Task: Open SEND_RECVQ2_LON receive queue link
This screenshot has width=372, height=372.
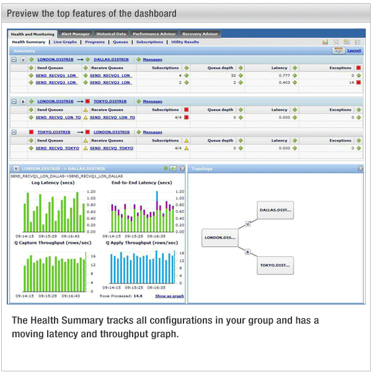Action: click(111, 82)
